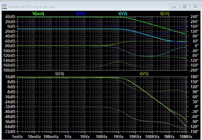
Task: Select the I(V4) trace label
Action: tap(60, 74)
